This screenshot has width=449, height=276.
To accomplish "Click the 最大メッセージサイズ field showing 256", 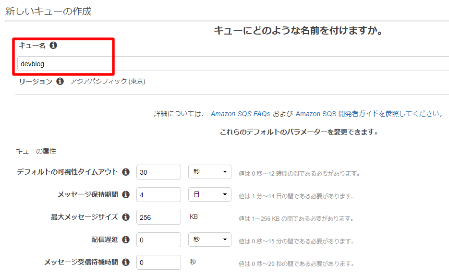I will pos(158,217).
